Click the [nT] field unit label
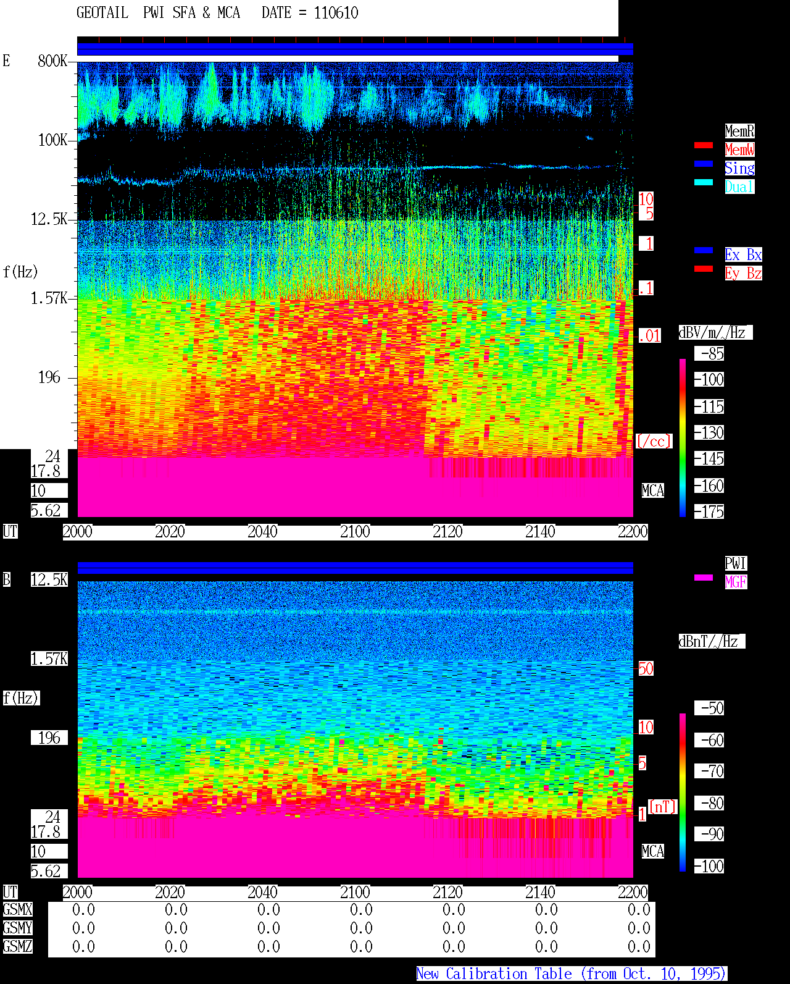 click(663, 807)
